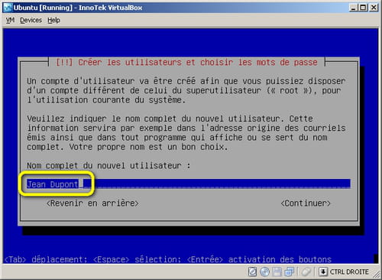
Task: Close the VirtualBox window
Action: pyautogui.click(x=374, y=8)
